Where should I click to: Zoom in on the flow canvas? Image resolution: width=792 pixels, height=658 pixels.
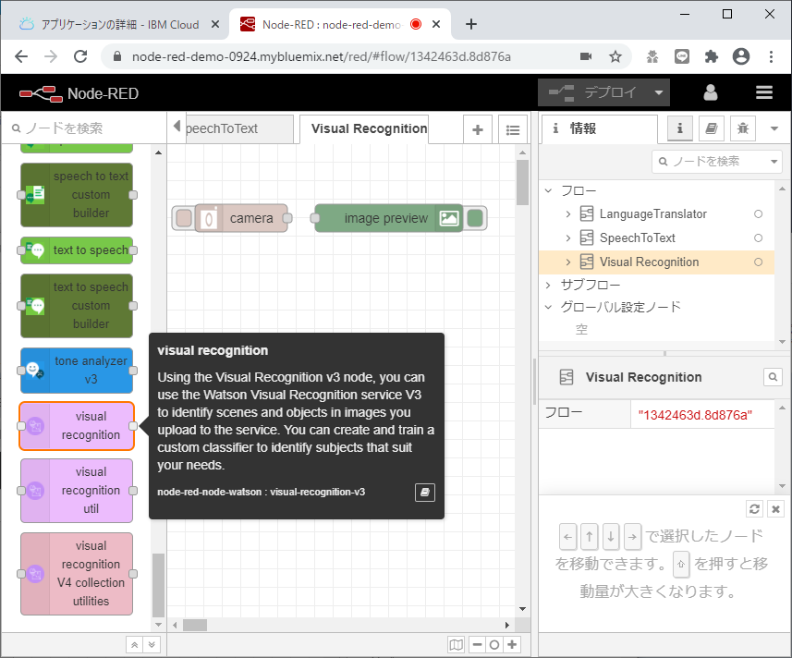click(510, 644)
